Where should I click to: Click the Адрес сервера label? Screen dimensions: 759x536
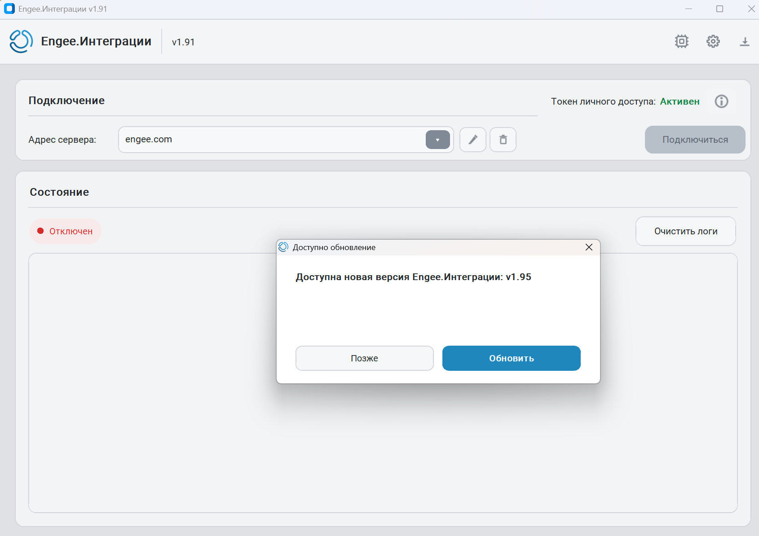pyautogui.click(x=62, y=140)
